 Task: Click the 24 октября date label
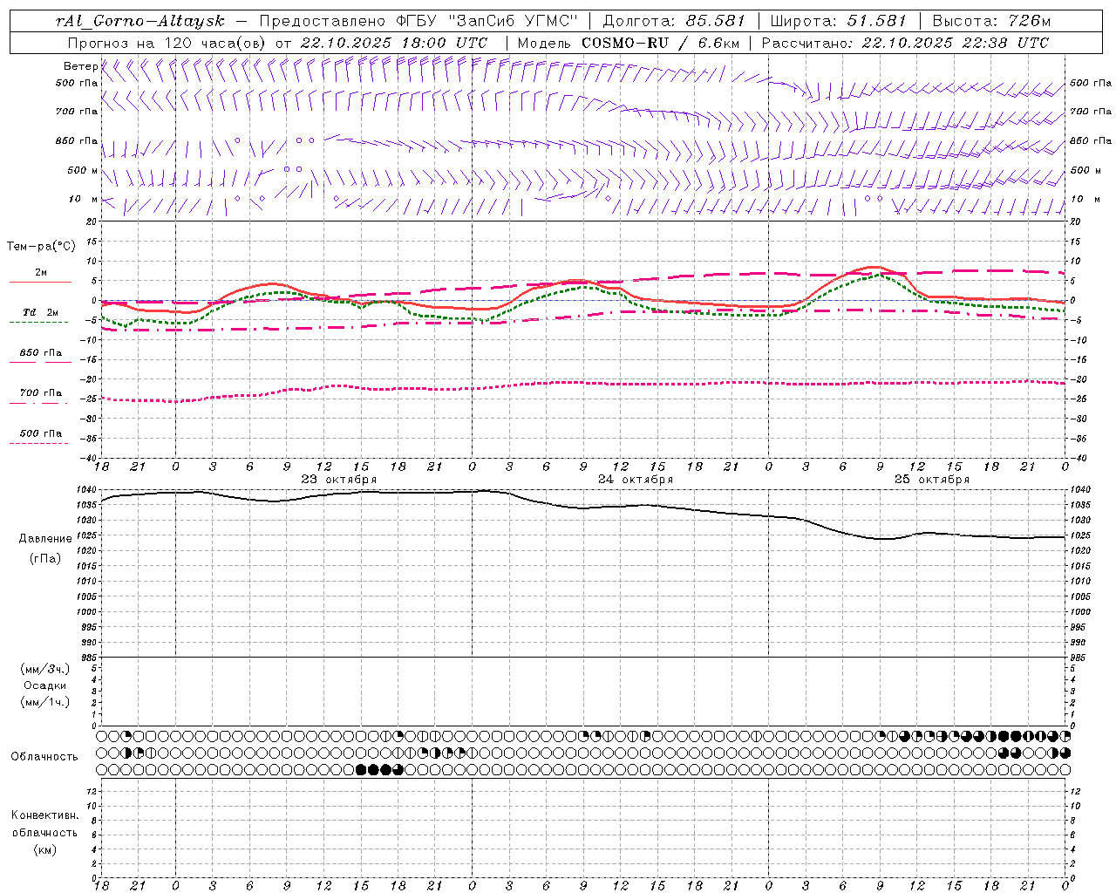click(636, 480)
